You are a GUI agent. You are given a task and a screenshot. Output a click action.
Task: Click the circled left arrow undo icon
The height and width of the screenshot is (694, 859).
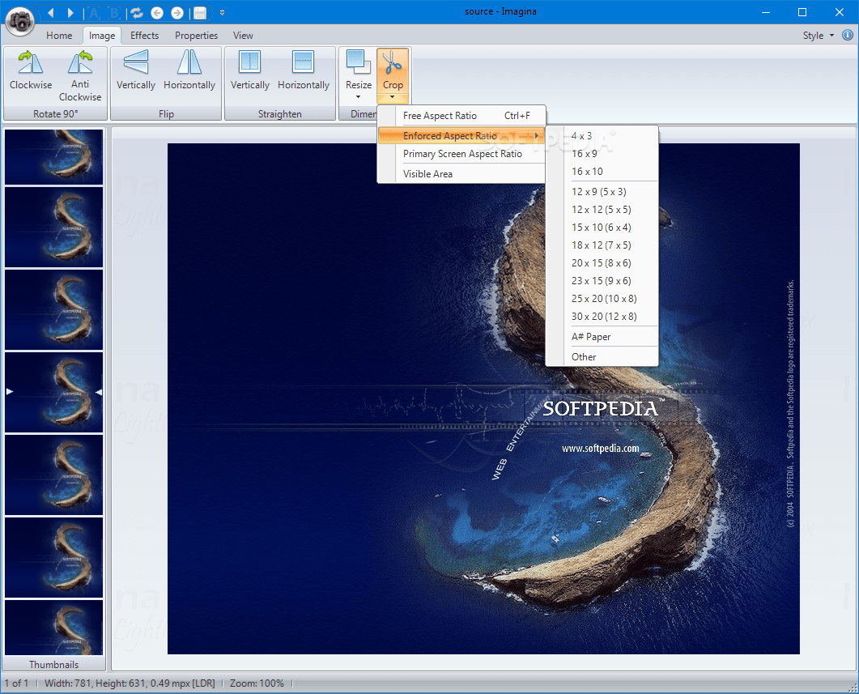click(x=157, y=13)
